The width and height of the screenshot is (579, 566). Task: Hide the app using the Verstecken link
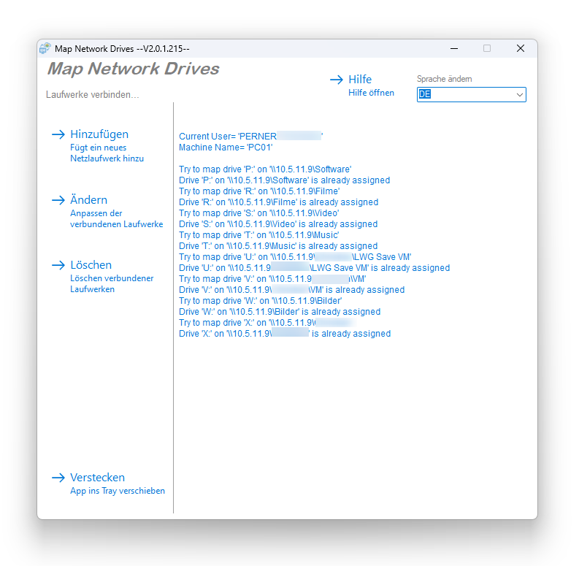[x=97, y=478]
